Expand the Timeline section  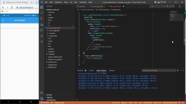tap(49, 98)
